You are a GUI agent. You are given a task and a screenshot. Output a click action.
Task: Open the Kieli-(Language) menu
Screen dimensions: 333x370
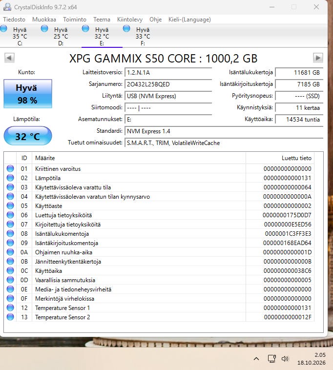click(189, 20)
